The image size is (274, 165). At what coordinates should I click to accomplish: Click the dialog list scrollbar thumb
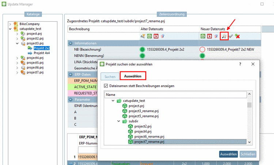250,105
